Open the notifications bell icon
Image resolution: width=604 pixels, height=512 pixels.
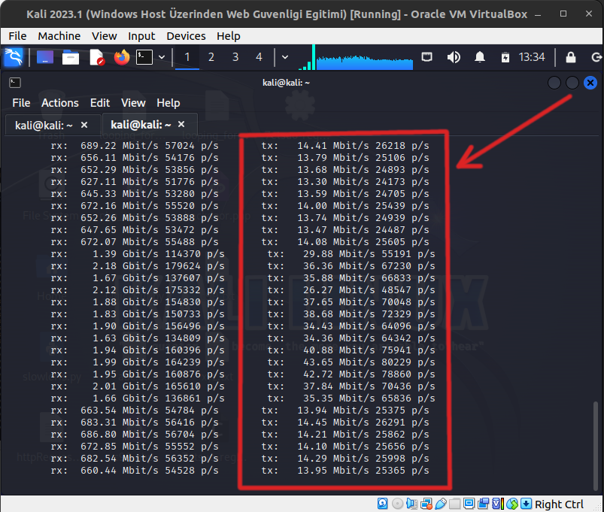click(480, 57)
